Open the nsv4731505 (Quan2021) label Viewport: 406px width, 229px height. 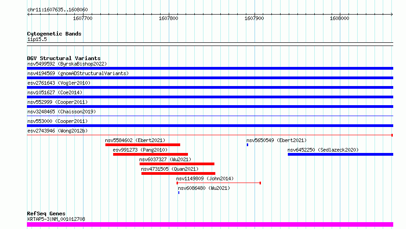click(x=170, y=169)
